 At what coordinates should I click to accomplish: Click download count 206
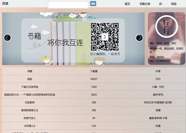click(x=94, y=102)
